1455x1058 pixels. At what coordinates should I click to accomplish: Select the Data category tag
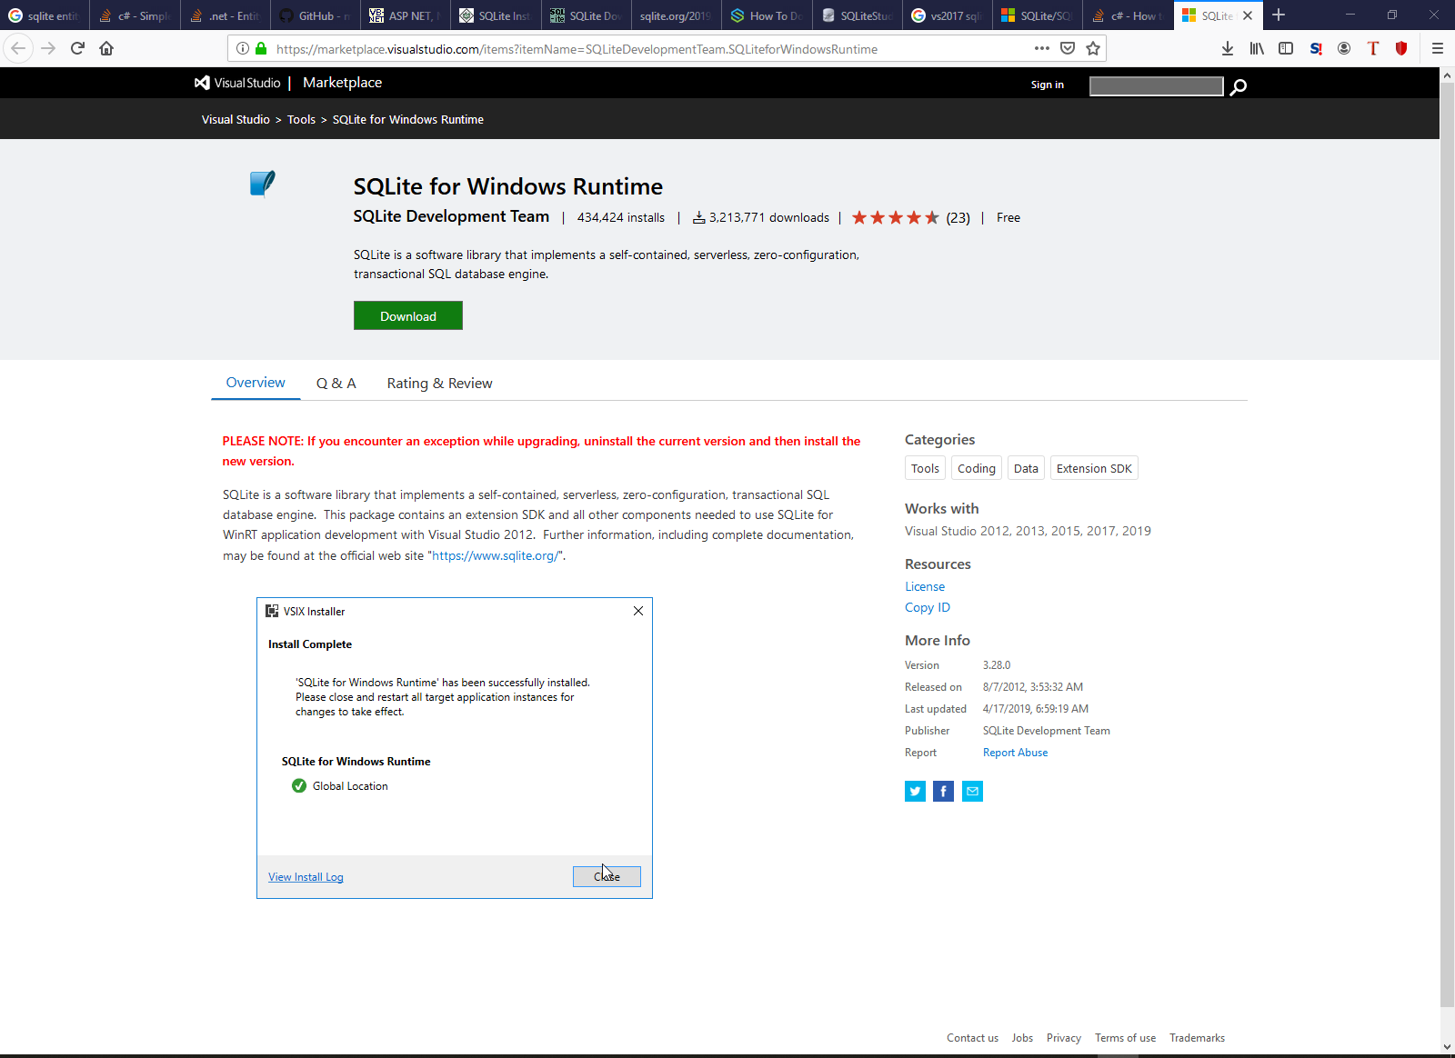coord(1026,468)
